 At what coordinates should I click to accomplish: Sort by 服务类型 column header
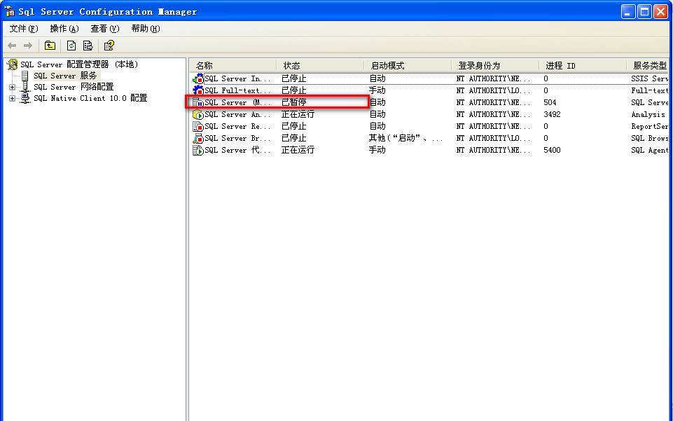point(648,66)
